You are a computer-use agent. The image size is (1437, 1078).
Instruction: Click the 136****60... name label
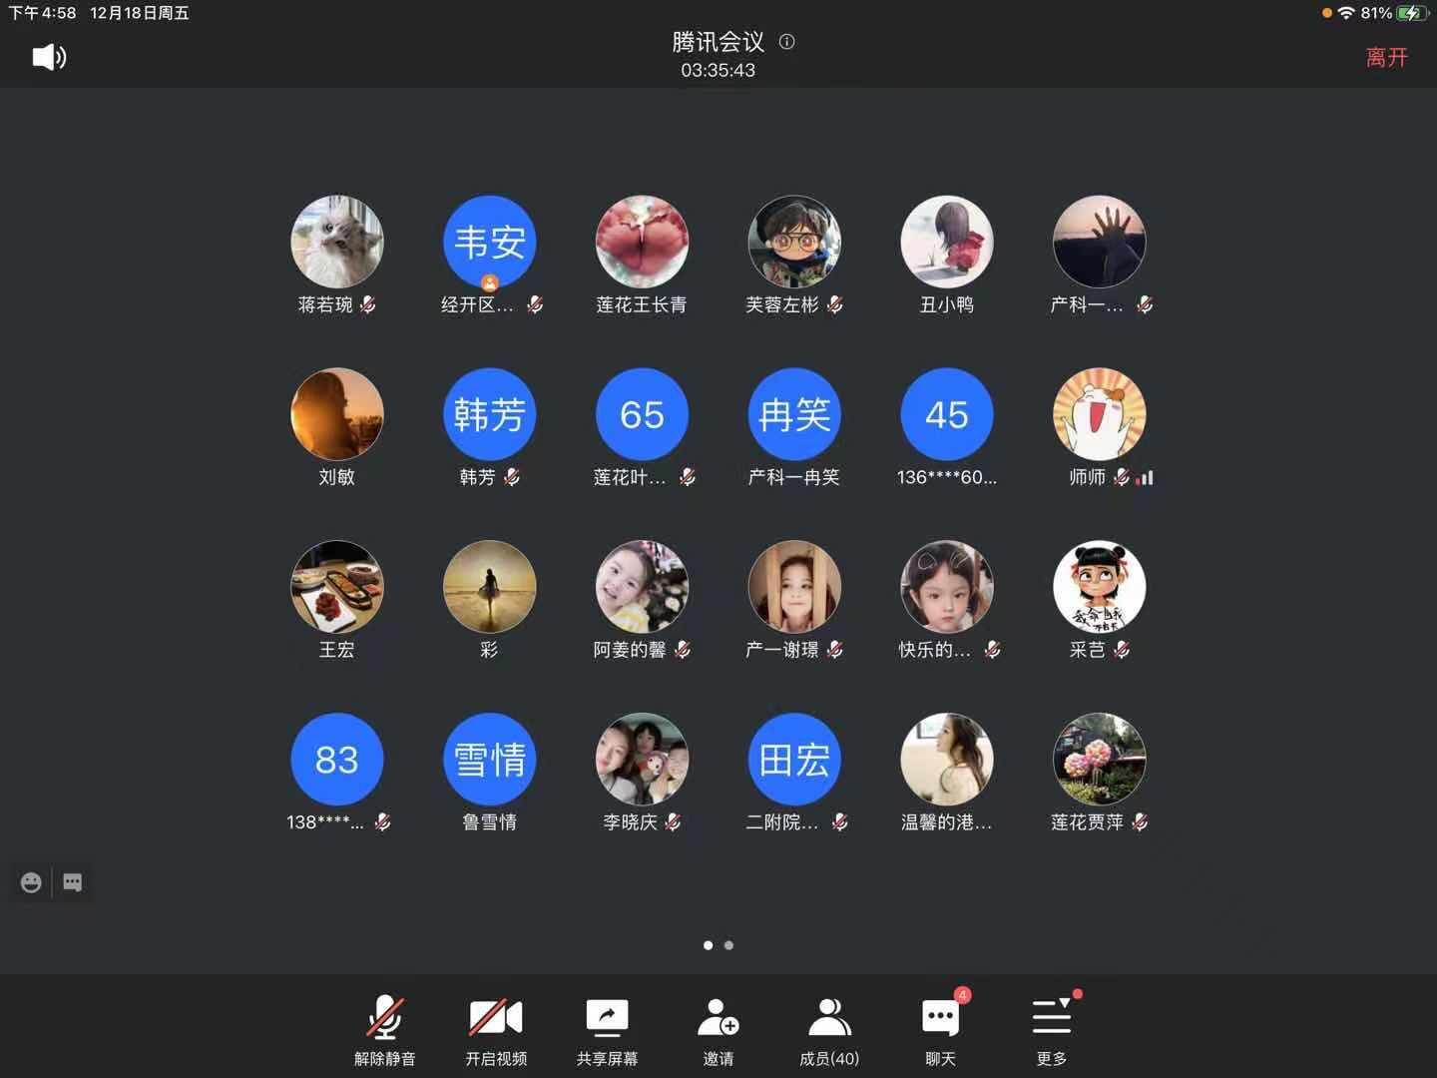[x=947, y=477]
